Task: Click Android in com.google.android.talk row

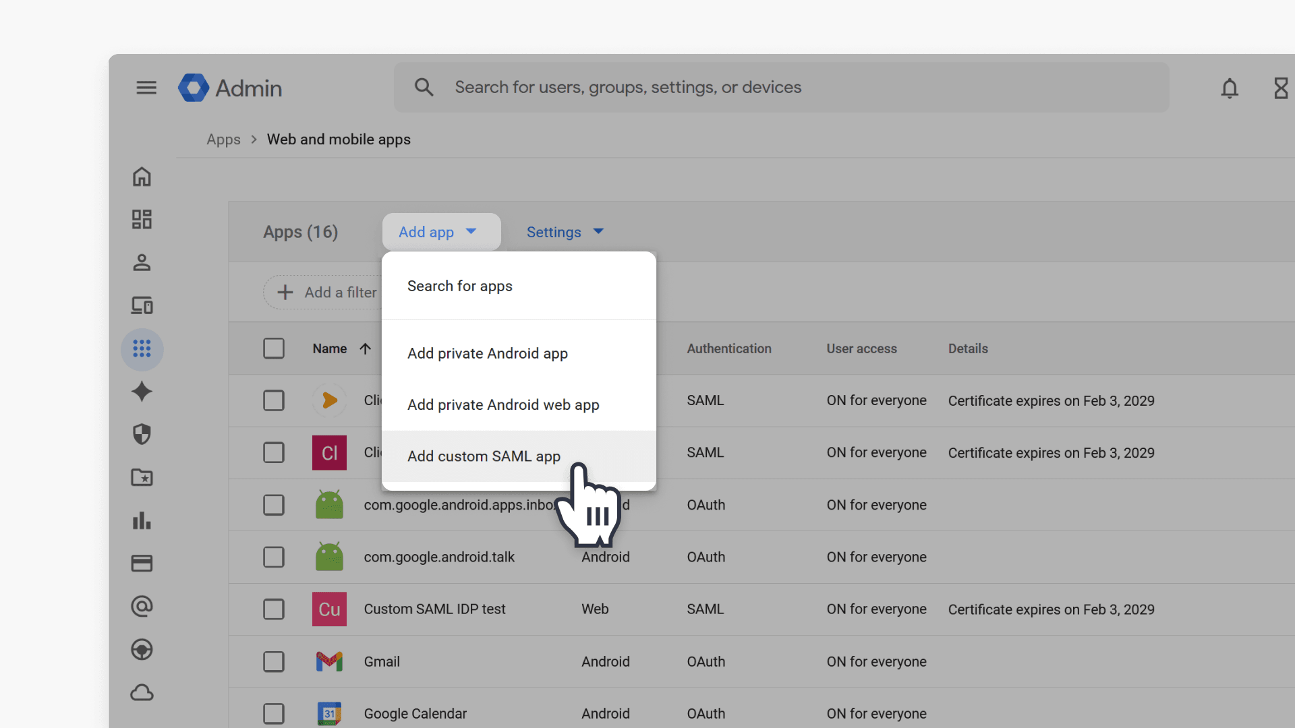Action: click(606, 557)
